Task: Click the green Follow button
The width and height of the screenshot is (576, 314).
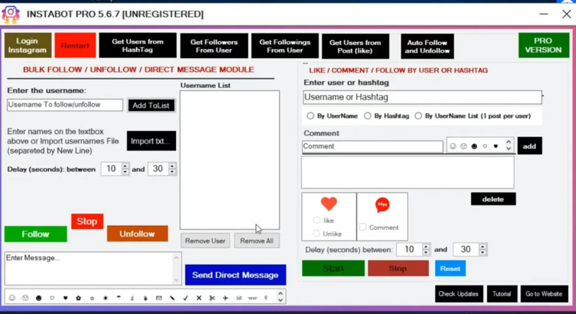Action: 36,234
